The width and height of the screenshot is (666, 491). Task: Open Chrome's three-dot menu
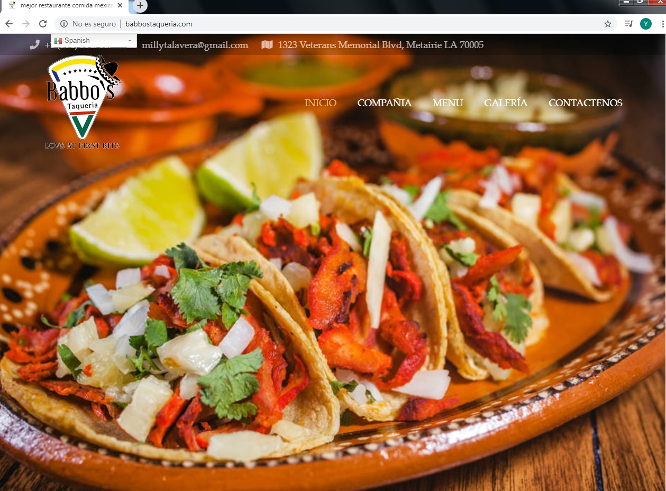point(662,24)
